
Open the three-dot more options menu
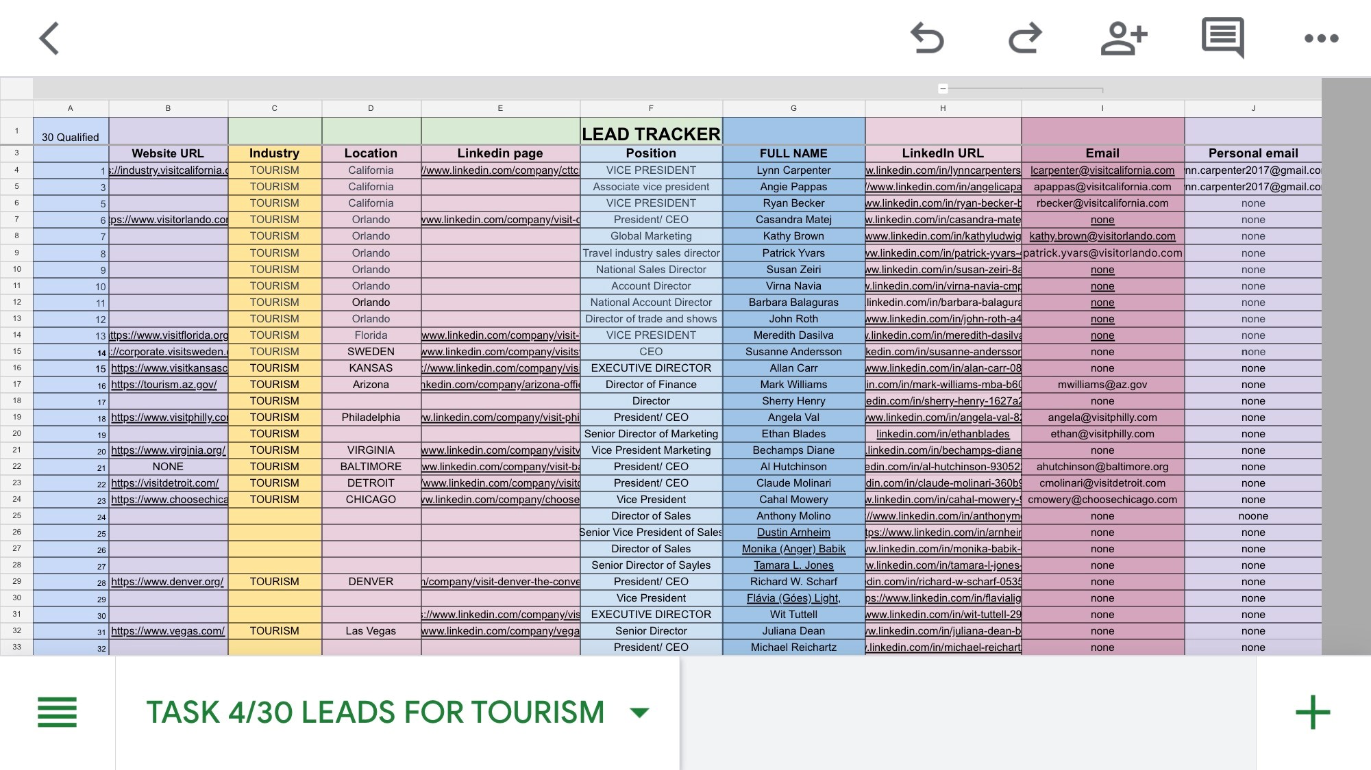(1321, 38)
